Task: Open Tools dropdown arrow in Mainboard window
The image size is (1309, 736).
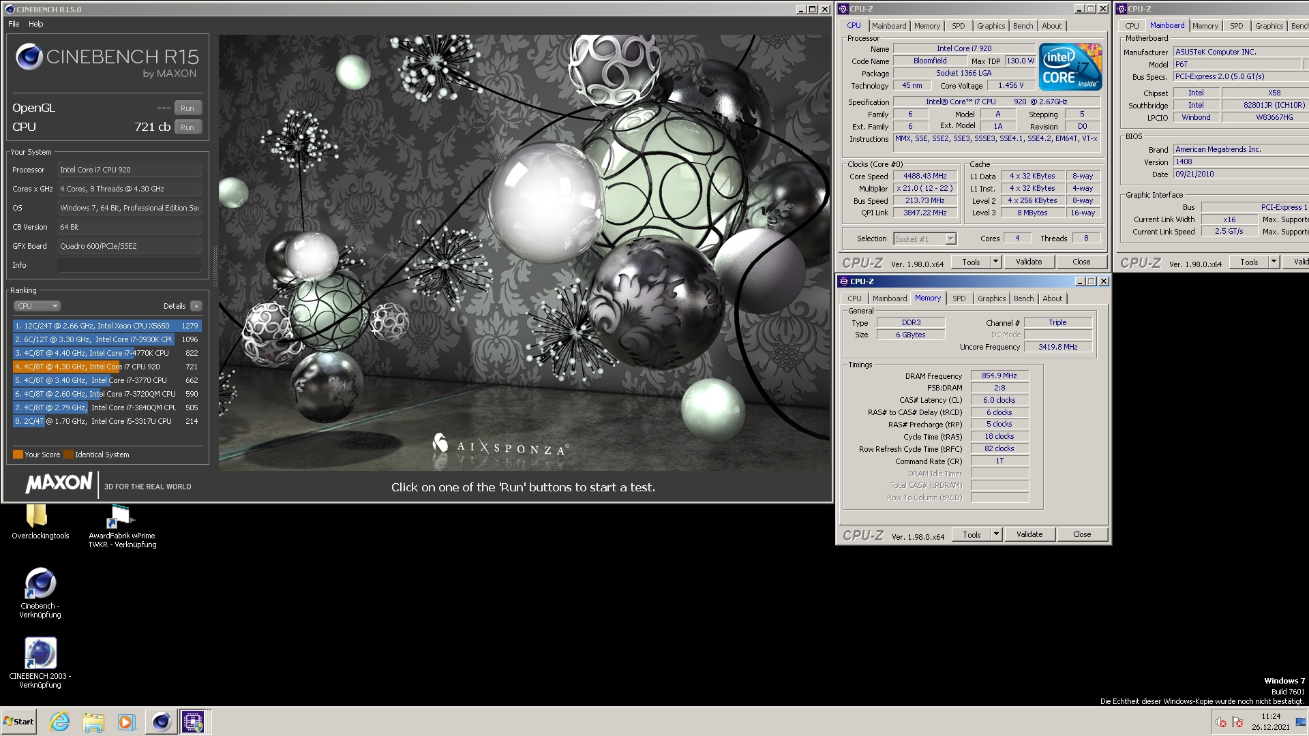Action: [x=1274, y=262]
